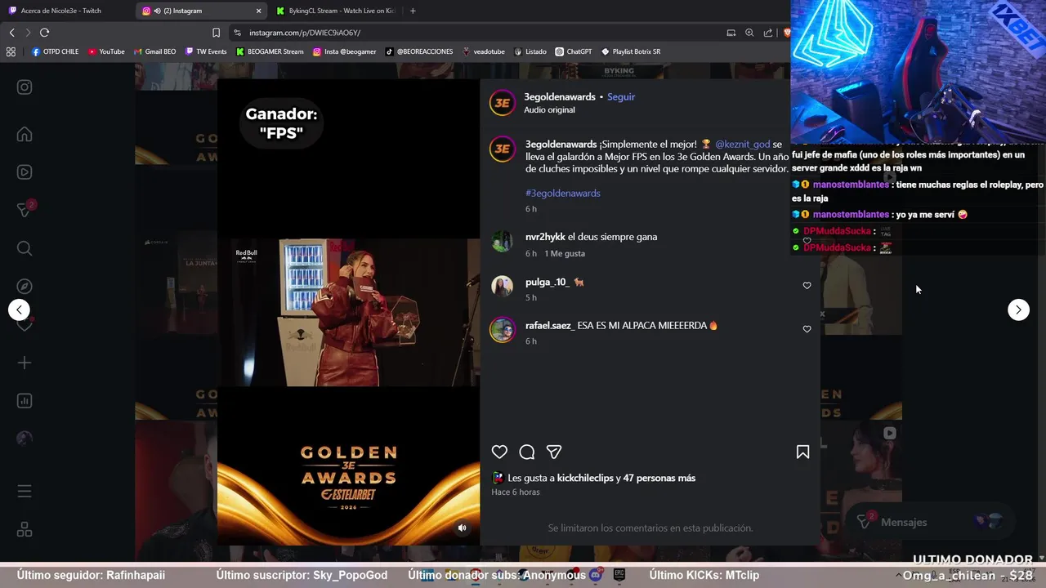Go to Instagram Home feed icon
This screenshot has width=1046, height=588.
[25, 134]
